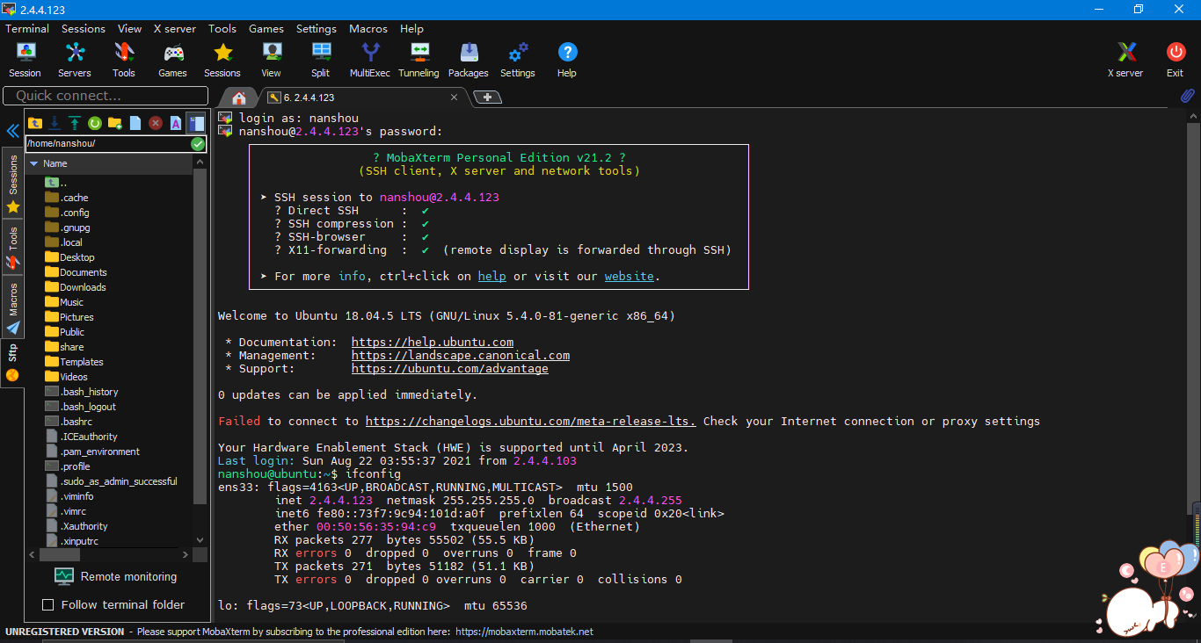Open the Packages toolbar icon
This screenshot has height=643, width=1201.
click(x=469, y=60)
